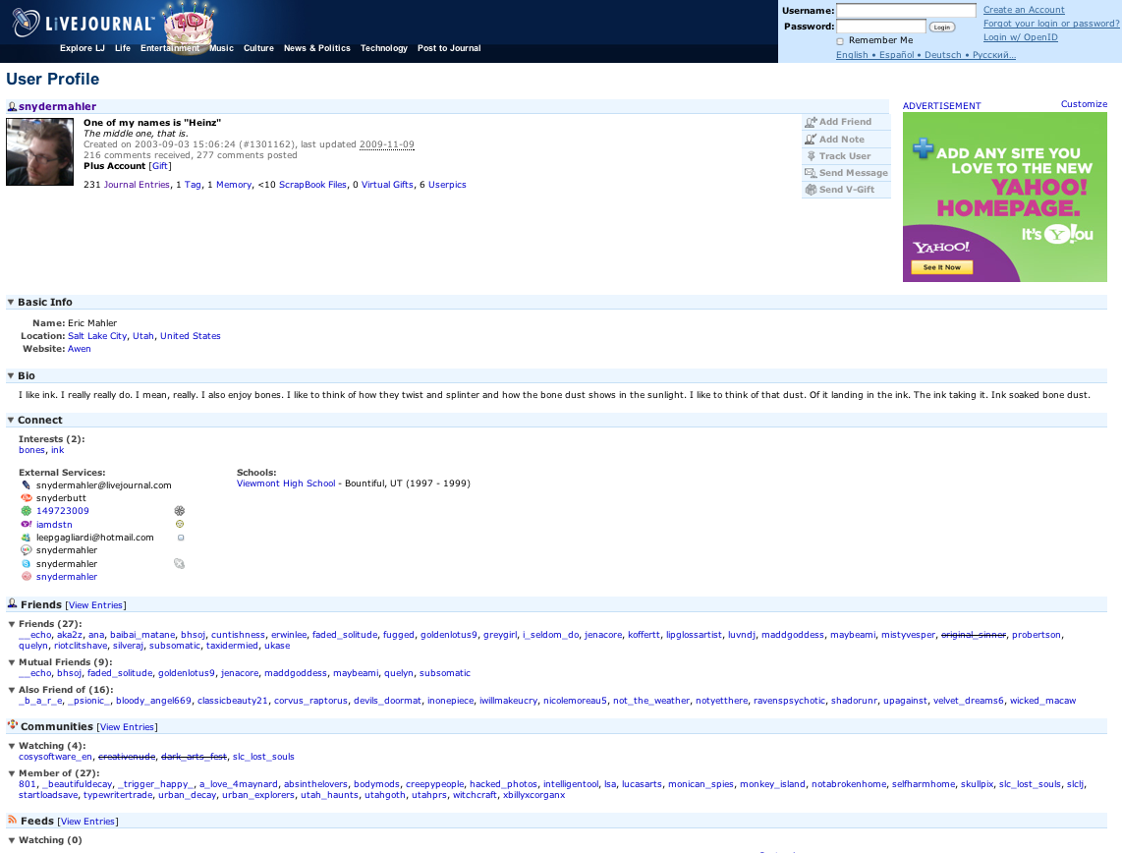Click the Create an Account link

1023,10
